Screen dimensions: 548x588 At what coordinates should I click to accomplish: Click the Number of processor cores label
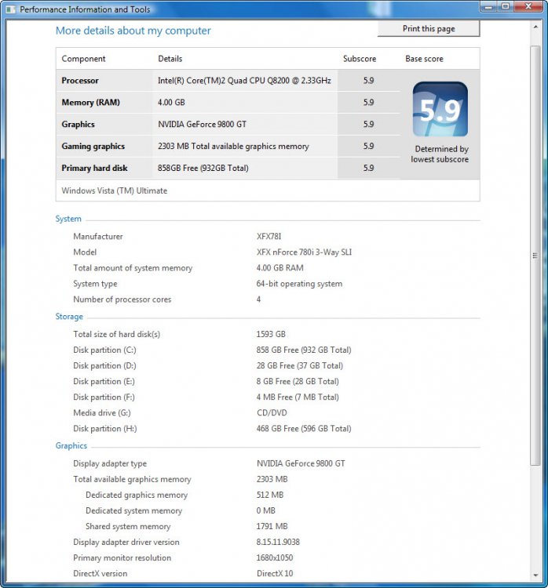pos(122,299)
